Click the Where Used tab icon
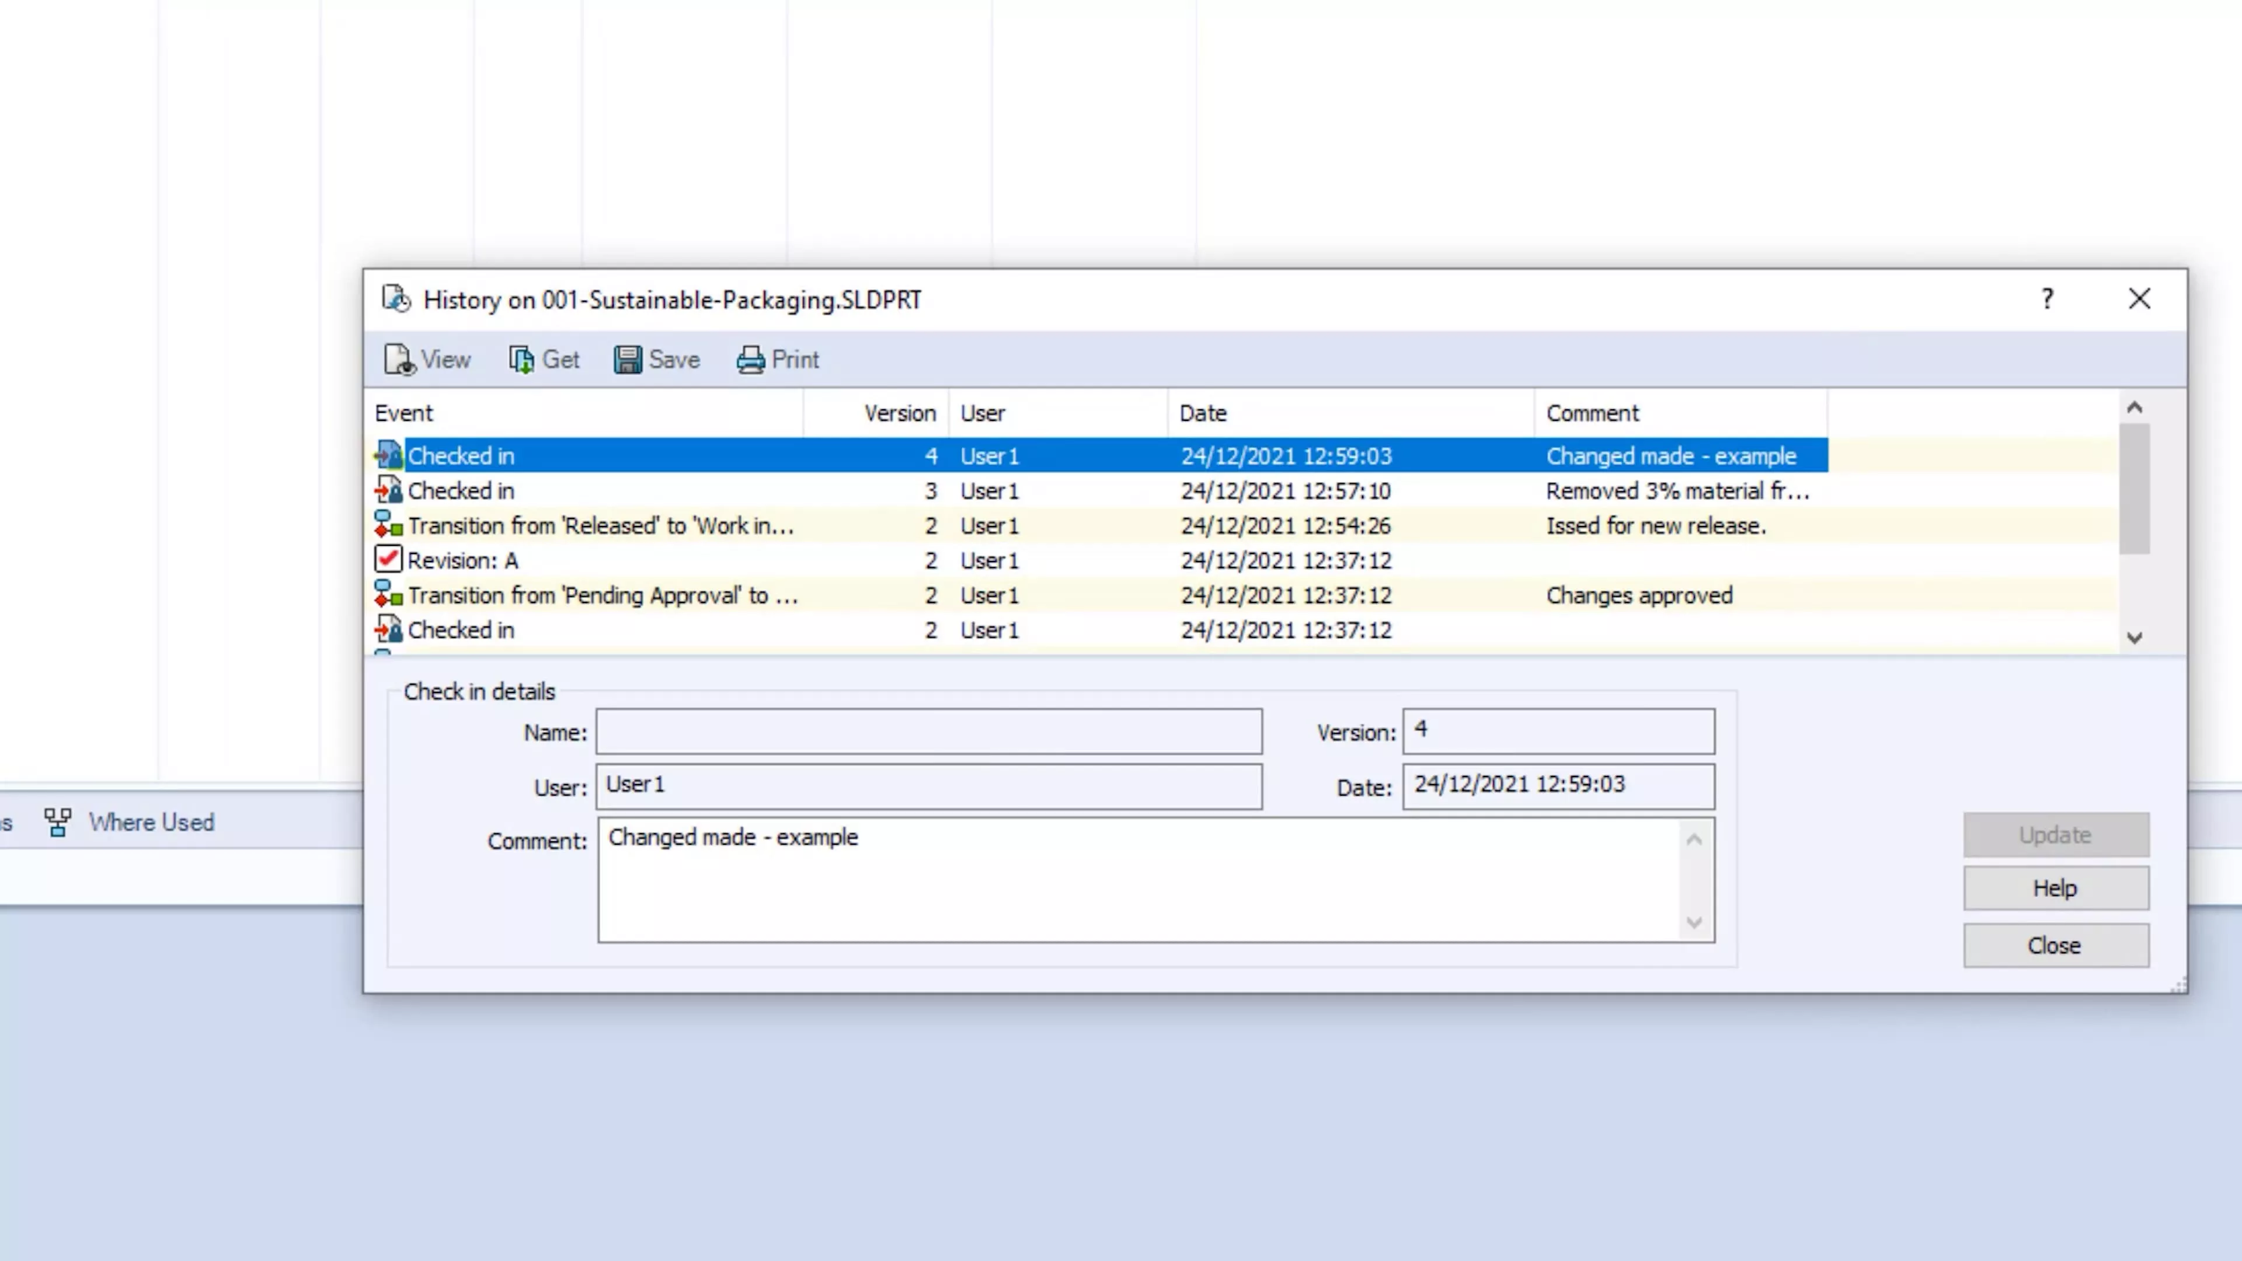The height and width of the screenshot is (1261, 2242). (57, 823)
